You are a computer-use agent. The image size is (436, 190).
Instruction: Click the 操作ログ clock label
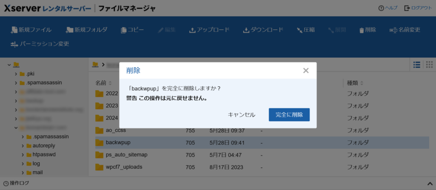(x=16, y=183)
